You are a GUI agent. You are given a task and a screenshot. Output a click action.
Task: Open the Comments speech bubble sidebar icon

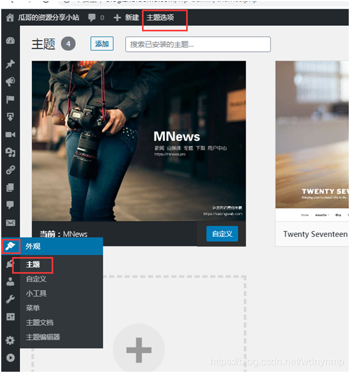[x=10, y=205]
